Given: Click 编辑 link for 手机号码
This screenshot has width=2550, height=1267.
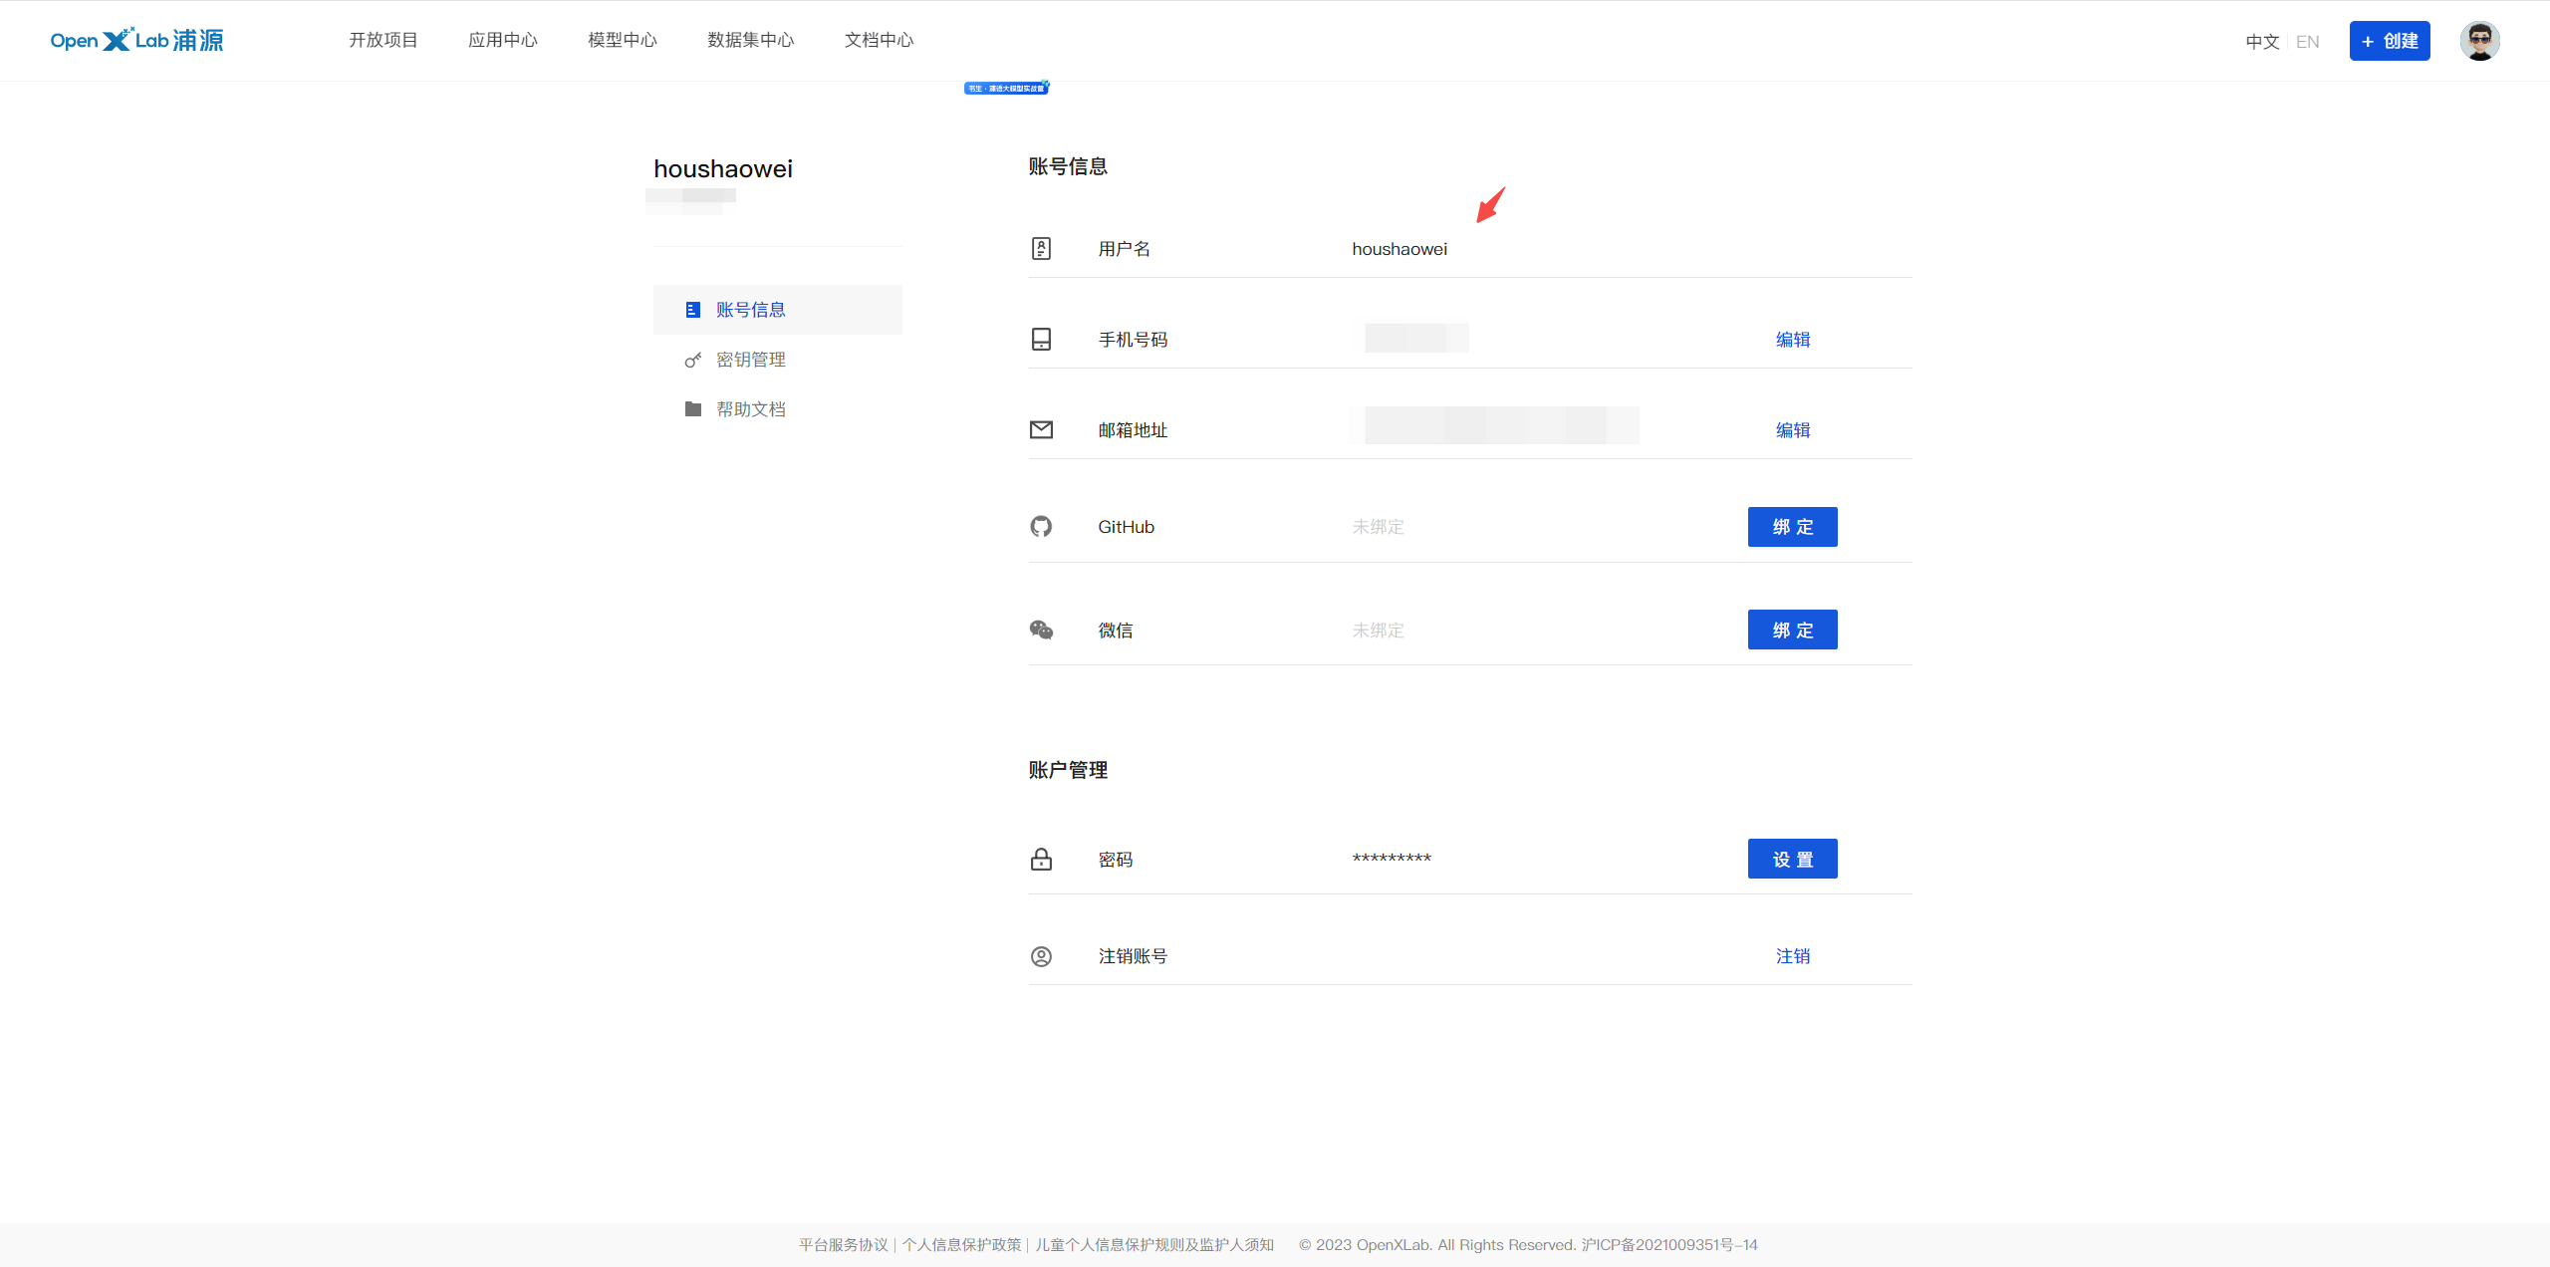Looking at the screenshot, I should [x=1792, y=340].
